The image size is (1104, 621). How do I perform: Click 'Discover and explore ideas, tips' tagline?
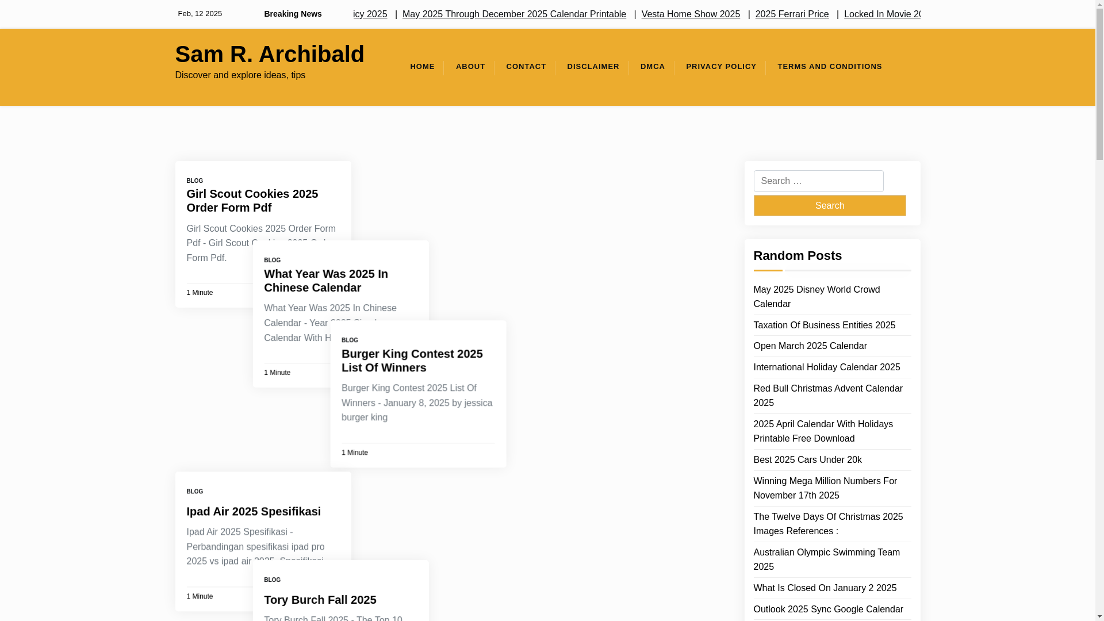click(240, 75)
